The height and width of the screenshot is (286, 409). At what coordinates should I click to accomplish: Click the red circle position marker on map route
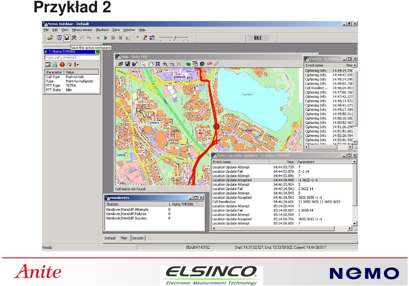coord(216,127)
